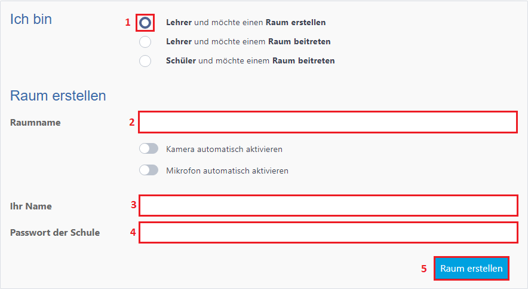The height and width of the screenshot is (289, 528).
Task: Click the 'Raum erstellen' section heading
Action: (x=58, y=96)
